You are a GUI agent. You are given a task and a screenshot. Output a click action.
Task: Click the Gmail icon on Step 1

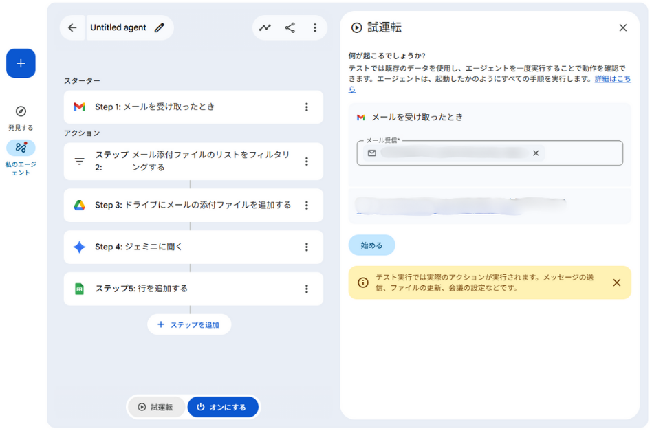[80, 107]
